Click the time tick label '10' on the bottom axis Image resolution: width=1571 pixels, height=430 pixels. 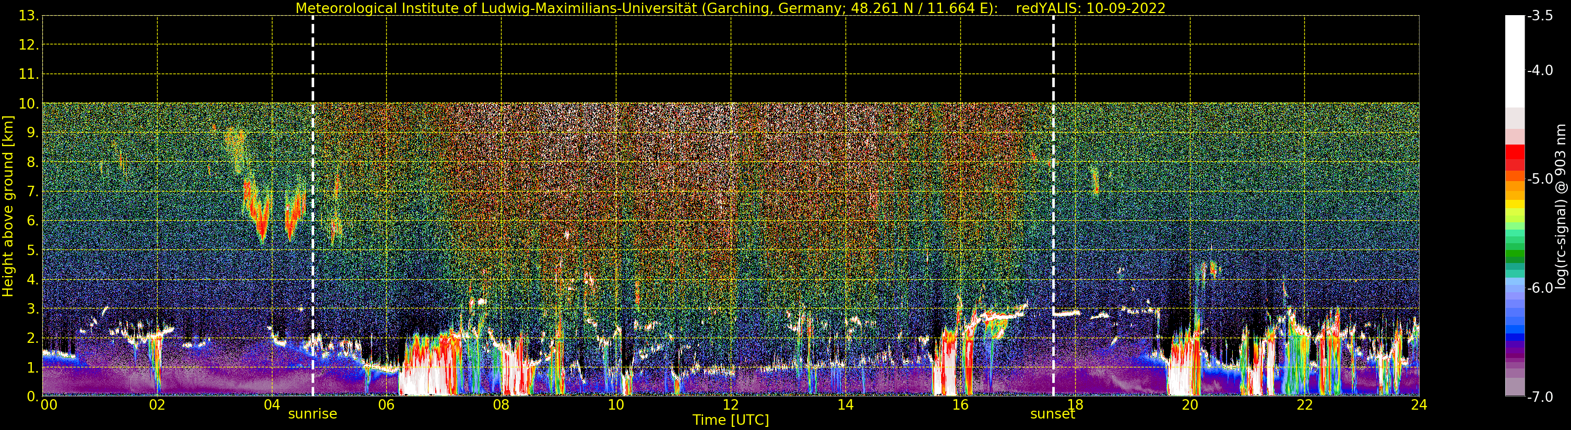tap(616, 405)
